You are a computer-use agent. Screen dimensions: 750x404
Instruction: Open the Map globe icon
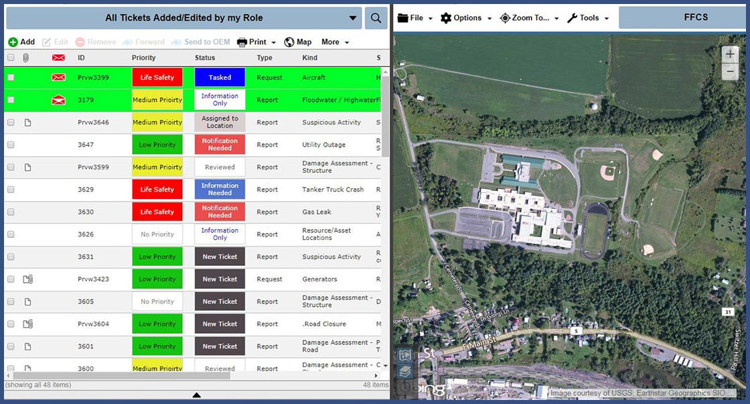click(289, 42)
